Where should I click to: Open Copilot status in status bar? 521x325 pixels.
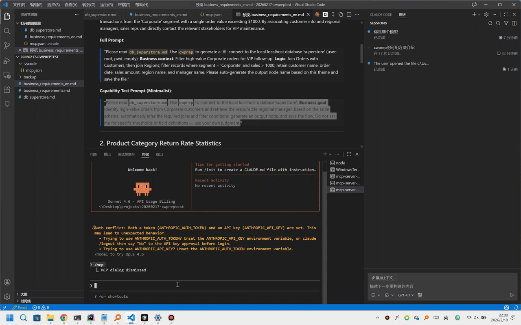[x=507, y=308]
